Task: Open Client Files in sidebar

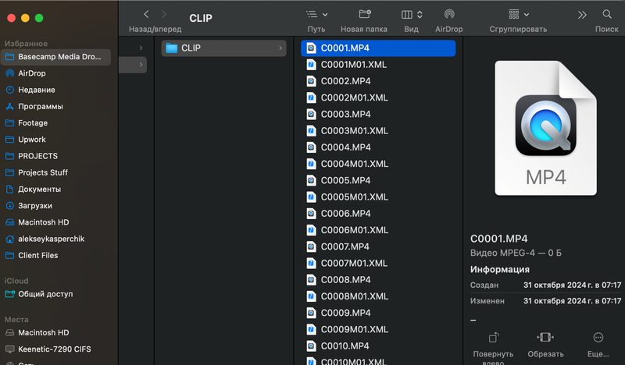Action: [37, 255]
